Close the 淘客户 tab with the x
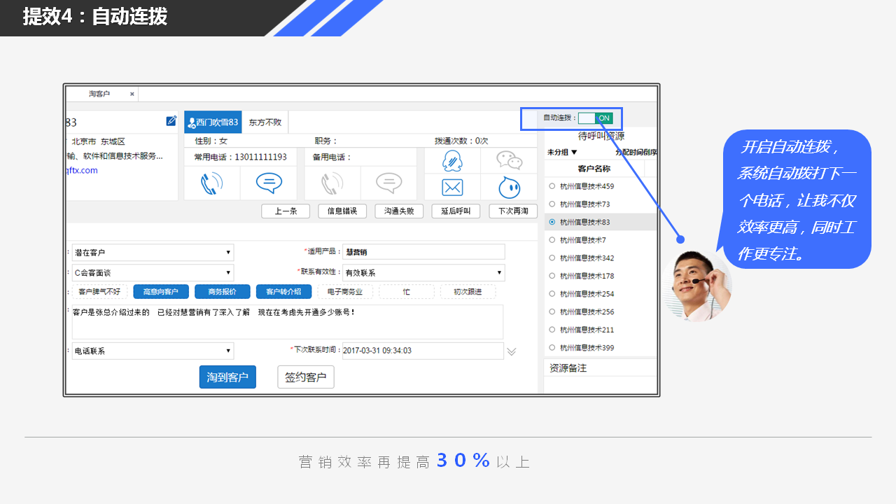Screen dimensions: 896x504 coord(132,94)
